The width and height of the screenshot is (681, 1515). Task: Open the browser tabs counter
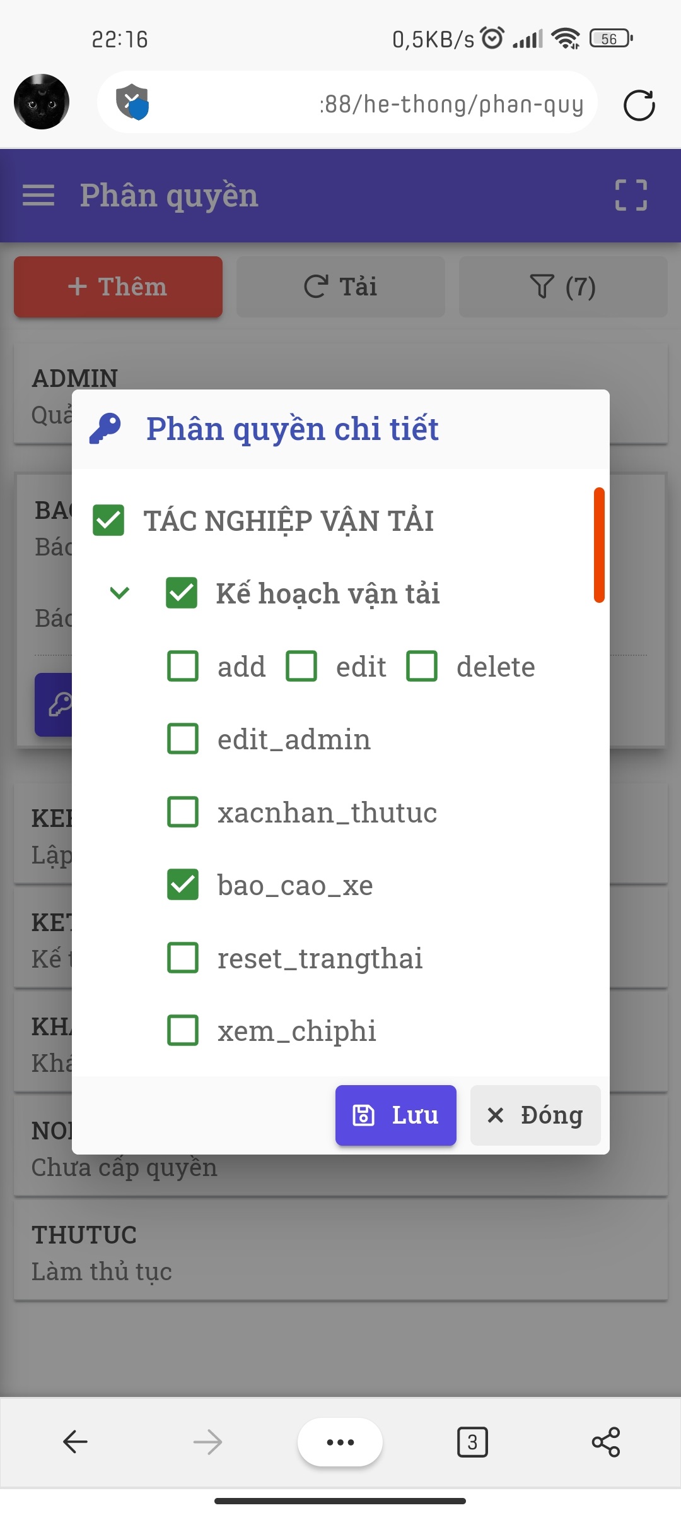(x=472, y=1442)
